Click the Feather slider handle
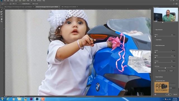 click(155, 57)
